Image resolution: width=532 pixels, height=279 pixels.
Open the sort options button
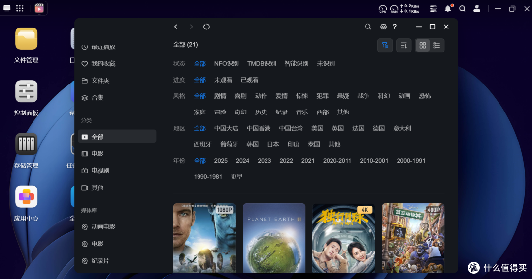point(404,45)
